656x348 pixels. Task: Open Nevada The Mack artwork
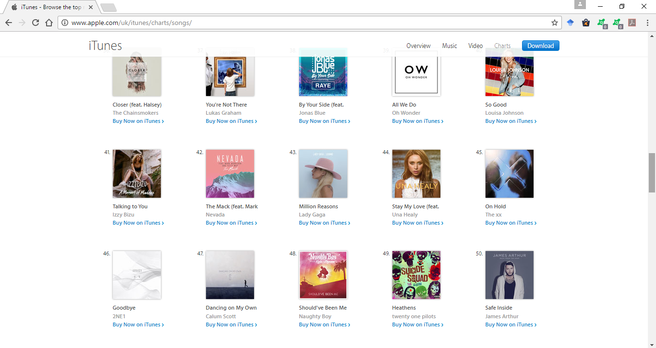[x=230, y=174]
